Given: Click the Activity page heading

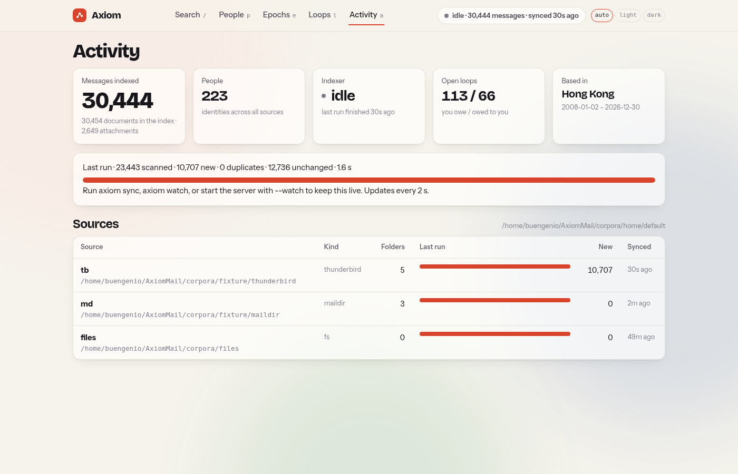Looking at the screenshot, I should click(106, 51).
